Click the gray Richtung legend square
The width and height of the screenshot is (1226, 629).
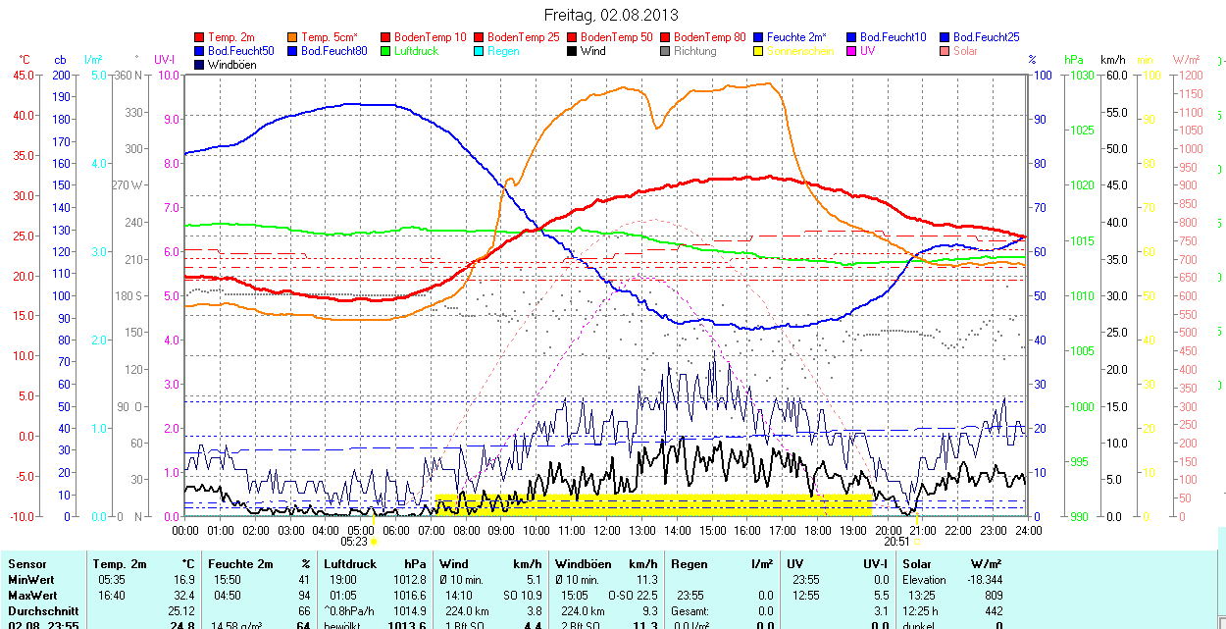pos(666,51)
